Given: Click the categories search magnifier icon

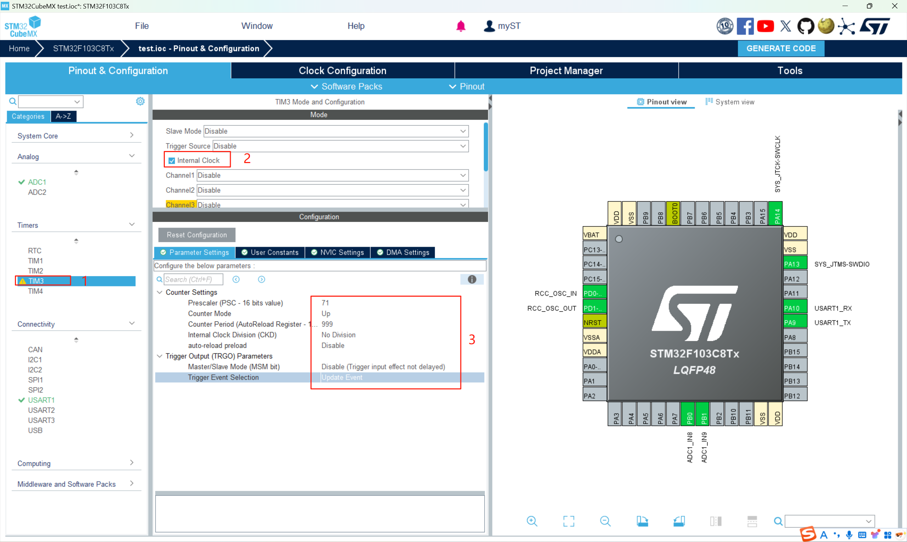Looking at the screenshot, I should pos(13,101).
